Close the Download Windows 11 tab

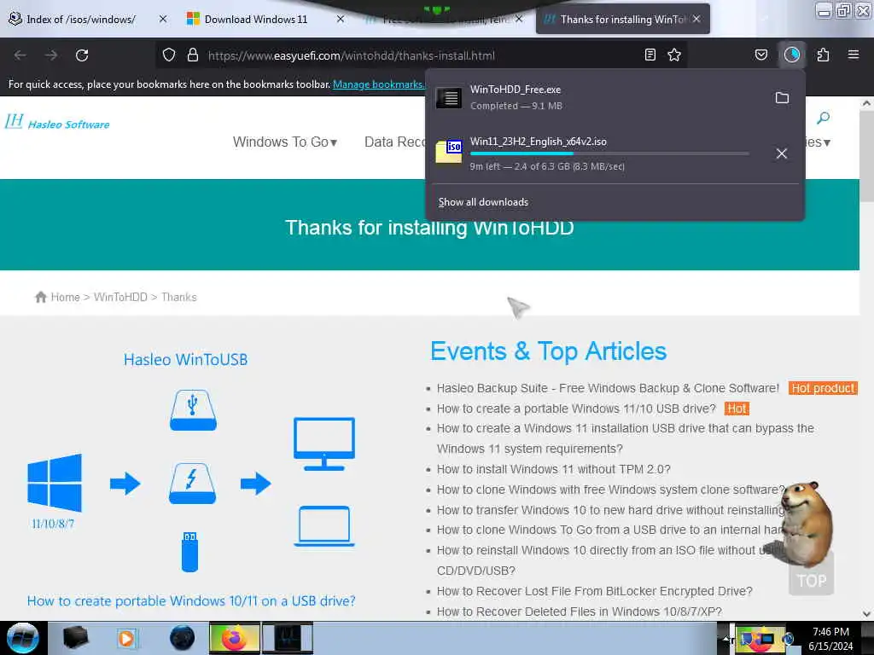[x=341, y=19]
